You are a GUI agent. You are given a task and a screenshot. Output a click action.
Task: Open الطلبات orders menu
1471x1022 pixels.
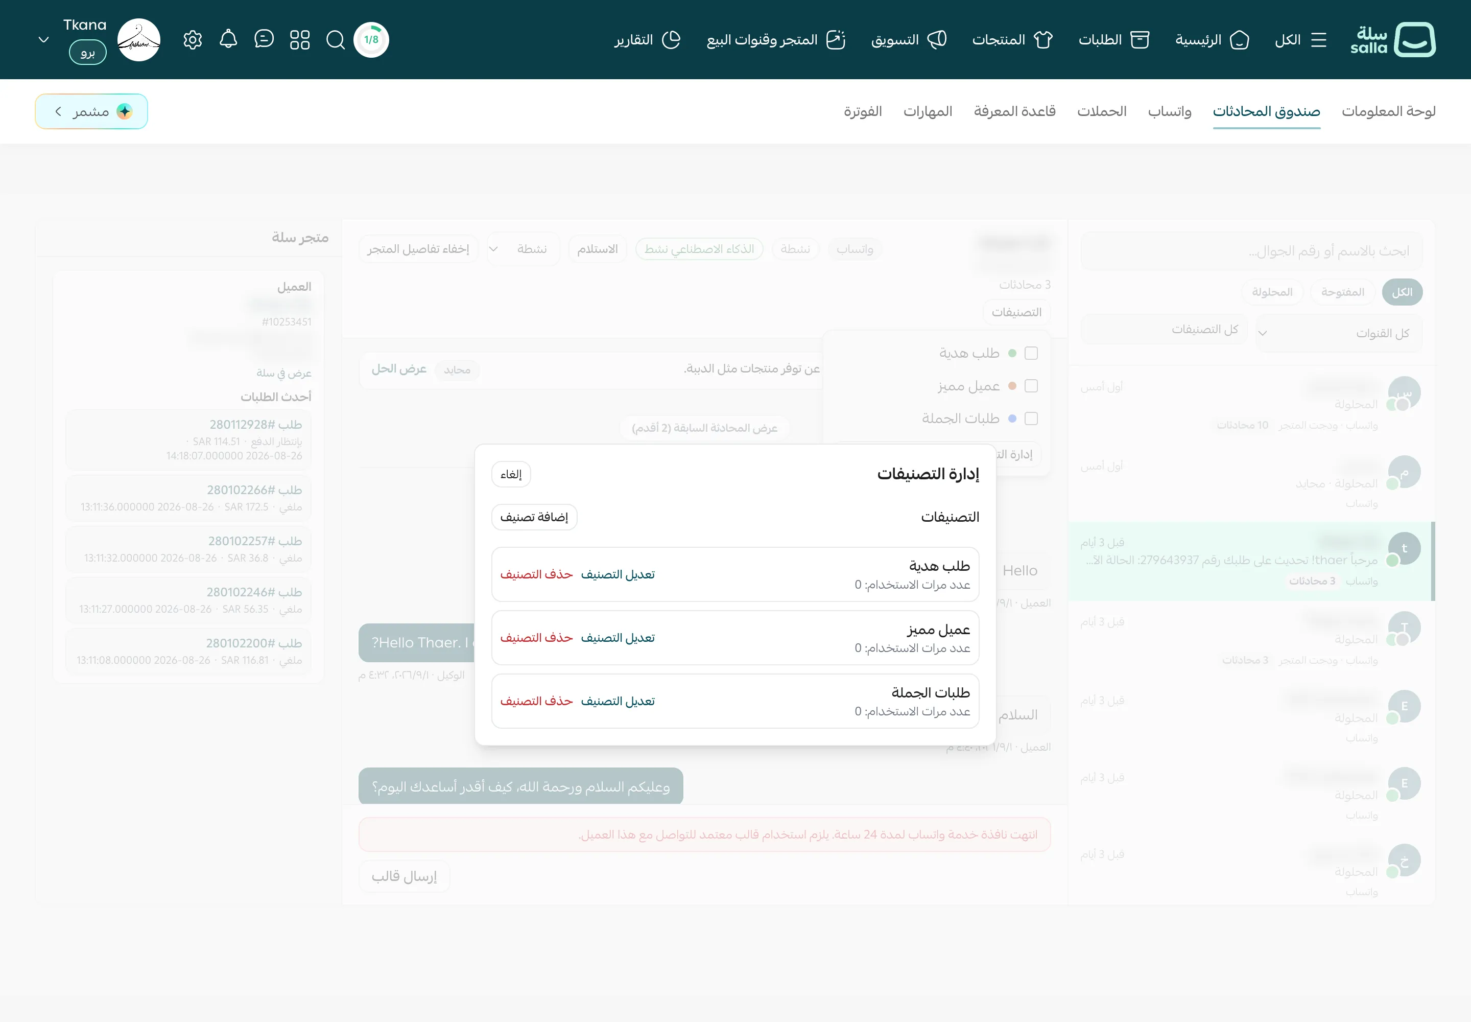click(x=1114, y=40)
